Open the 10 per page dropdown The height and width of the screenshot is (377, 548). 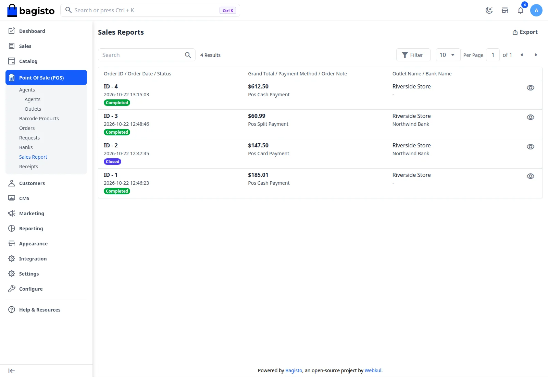pyautogui.click(x=448, y=55)
